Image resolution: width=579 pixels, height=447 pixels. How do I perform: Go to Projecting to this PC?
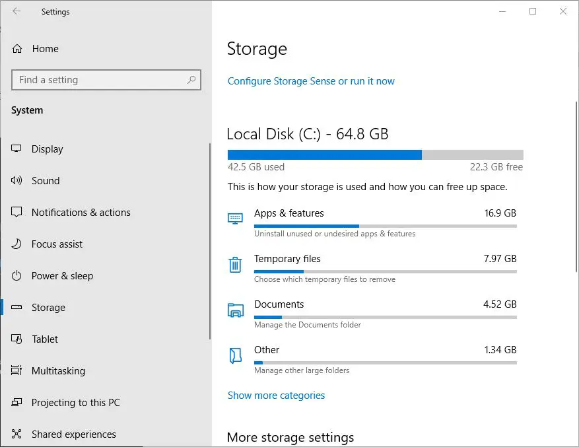(75, 403)
